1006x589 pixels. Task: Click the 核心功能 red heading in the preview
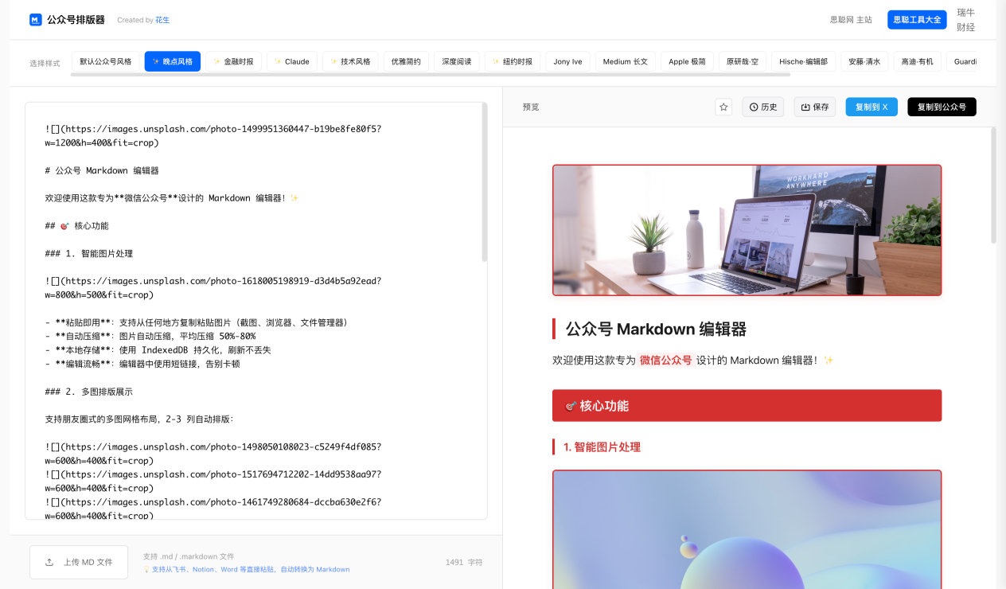pos(747,405)
